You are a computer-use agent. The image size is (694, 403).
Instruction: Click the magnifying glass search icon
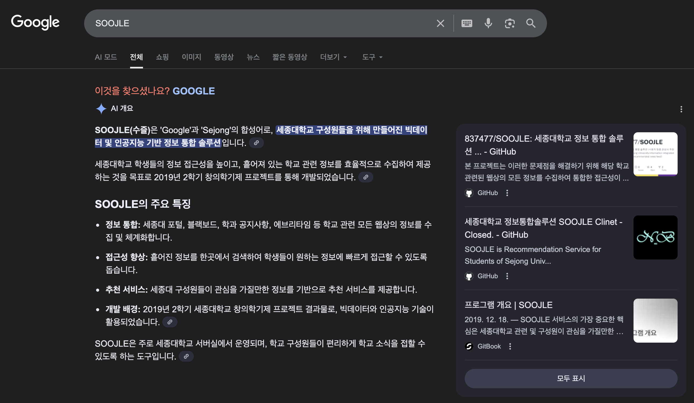531,23
